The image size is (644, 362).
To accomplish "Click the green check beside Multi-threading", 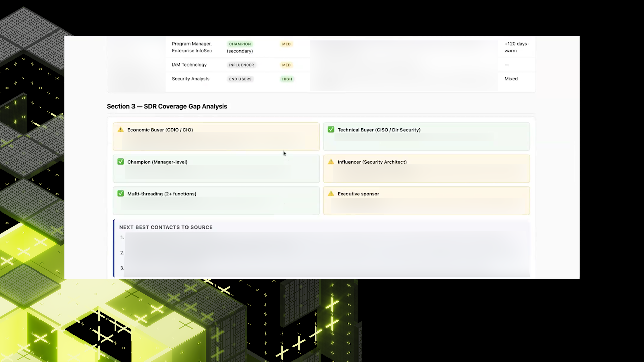I will click(x=121, y=194).
